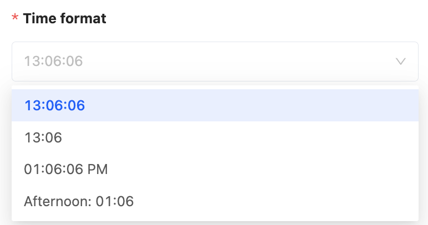Click the Time format field label
The image size is (428, 225).
click(x=65, y=18)
